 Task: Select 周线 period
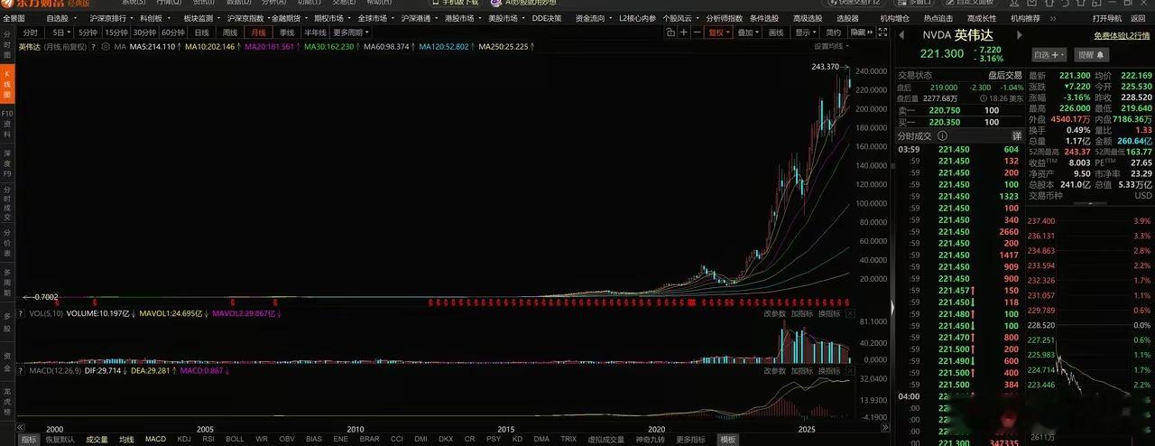point(230,33)
